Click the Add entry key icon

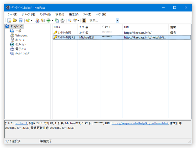[x=28, y=20]
